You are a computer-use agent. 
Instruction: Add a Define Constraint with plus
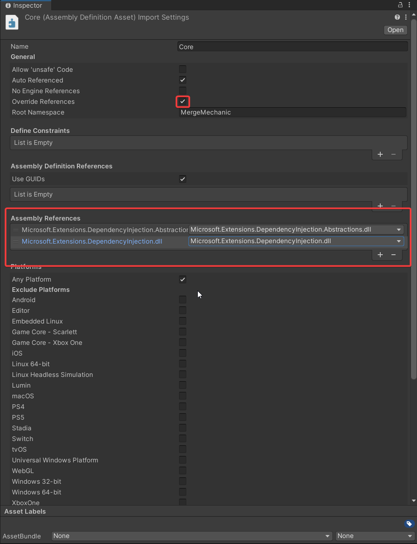click(380, 154)
